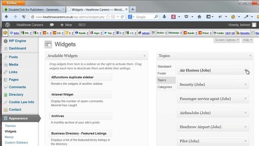This screenshot has height=146, width=259.
Task: Click the Pocket icon in the toolbar
Action: [x=186, y=17]
